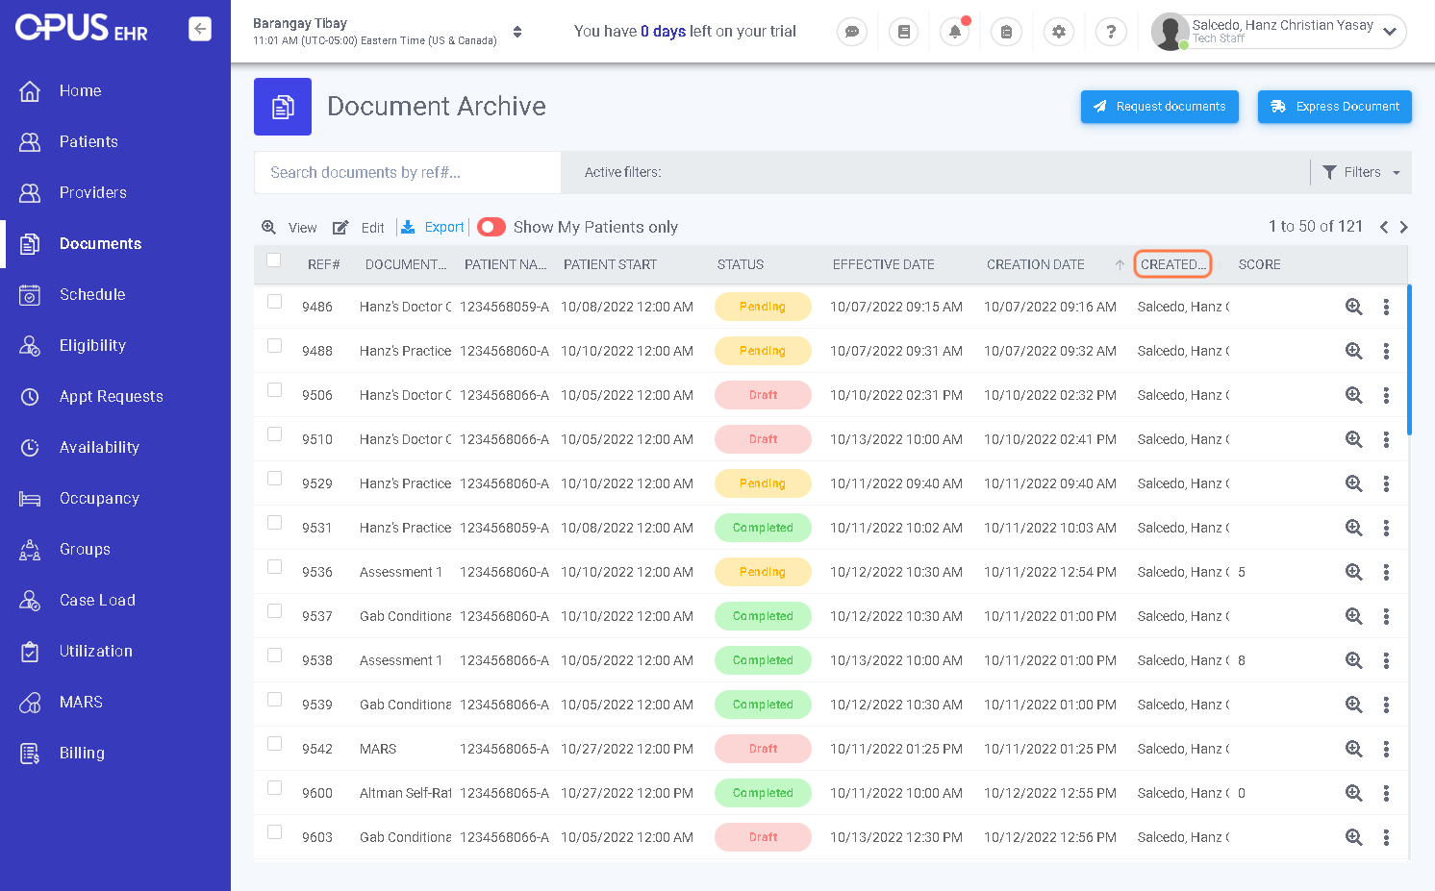Collapse the sidebar with the arrow button
The image size is (1435, 891).
click(x=200, y=29)
